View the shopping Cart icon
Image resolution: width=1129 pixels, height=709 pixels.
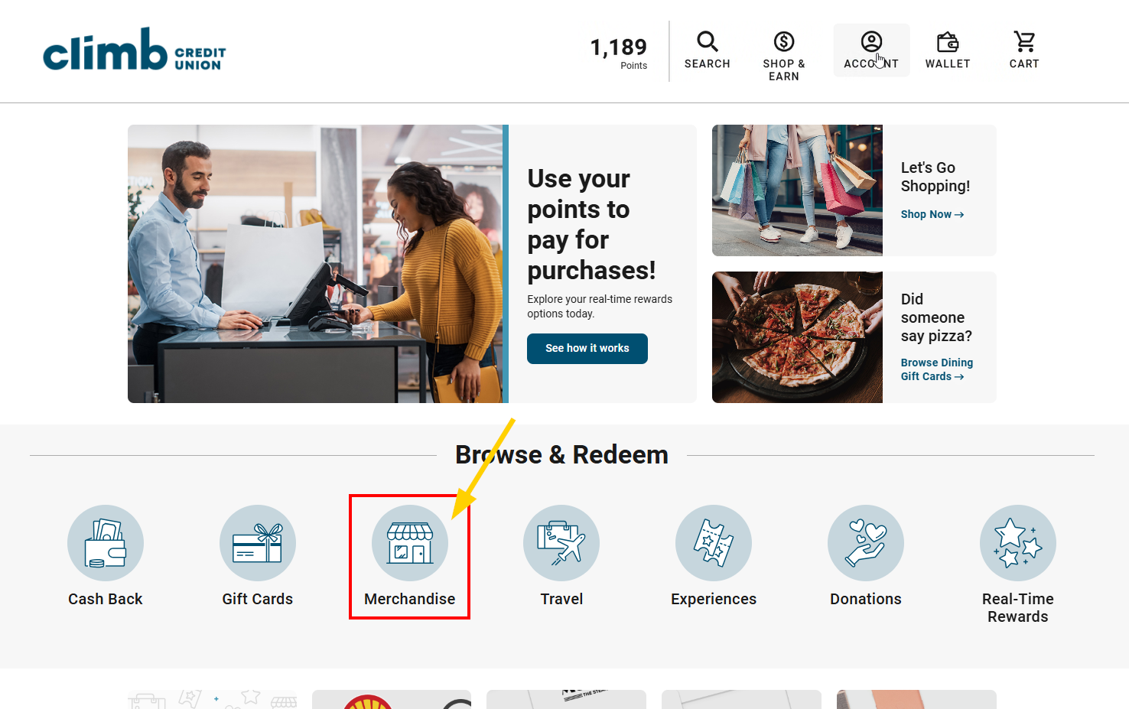point(1024,41)
